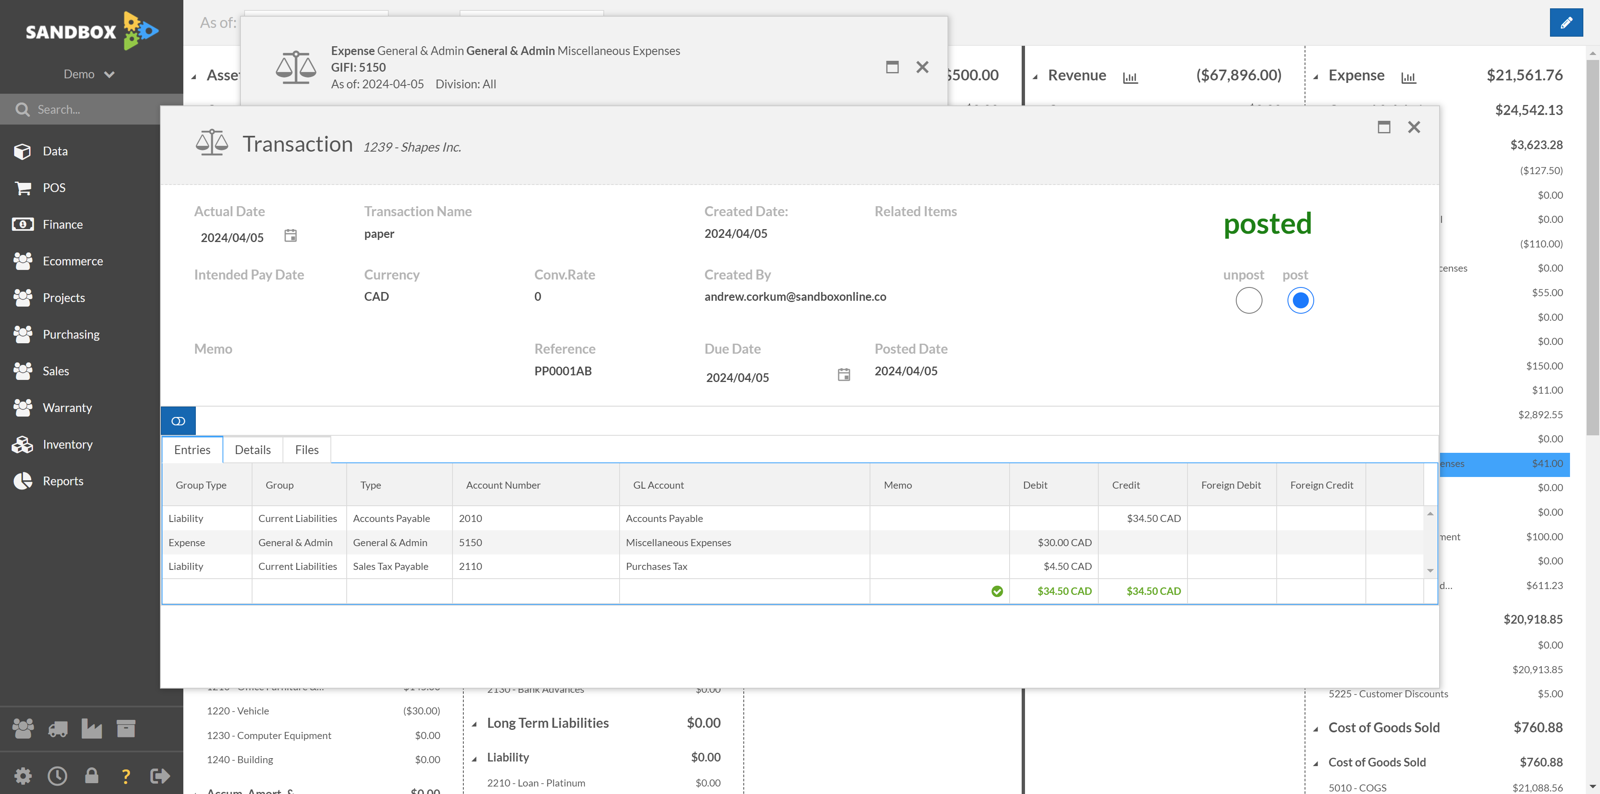Click the green checkmark in entries row
The height and width of the screenshot is (794, 1600).
[997, 591]
